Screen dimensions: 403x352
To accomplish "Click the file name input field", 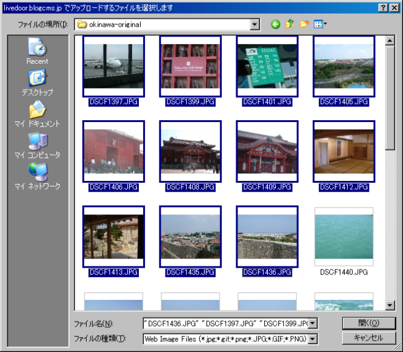I will pyautogui.click(x=226, y=323).
